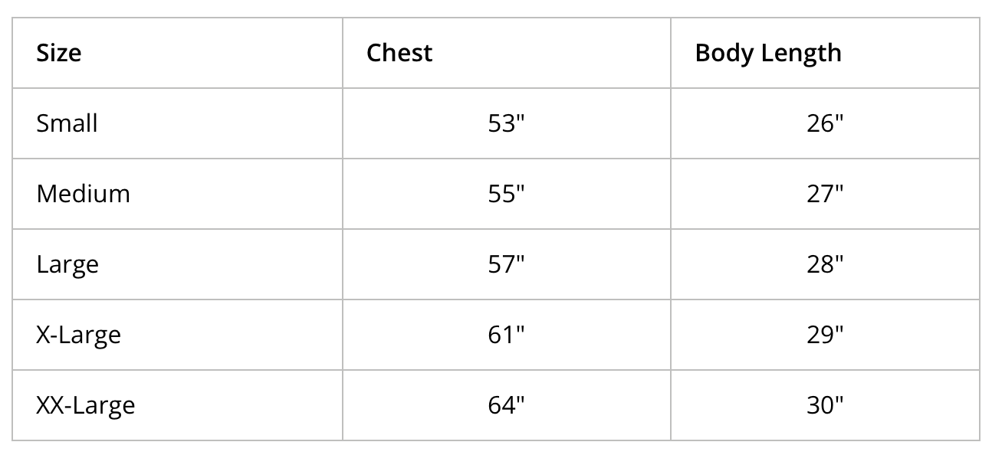Click the 29" body length value
Viewport: 992px width, 455px height.
click(825, 335)
